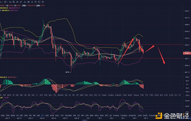
Task: Choose FR indicator below the MACD panel
Action: 180,95
